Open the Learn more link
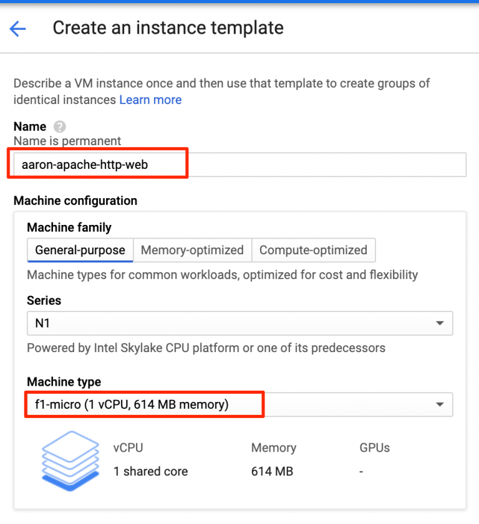The width and height of the screenshot is (479, 524). coord(150,100)
